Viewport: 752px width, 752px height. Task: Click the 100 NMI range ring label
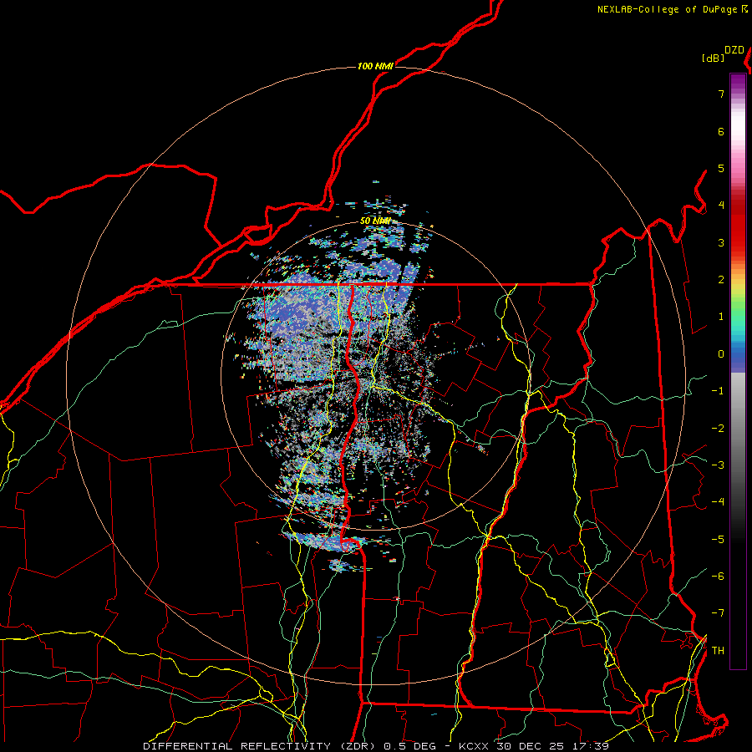click(x=375, y=66)
